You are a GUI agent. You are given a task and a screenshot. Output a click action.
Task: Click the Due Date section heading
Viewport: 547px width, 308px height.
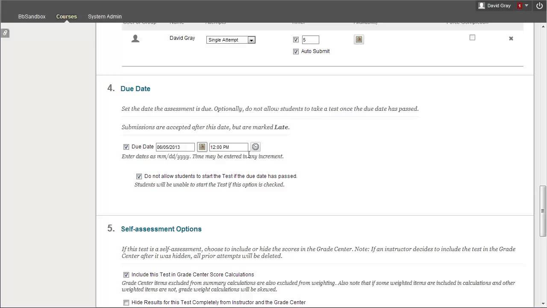135,89
